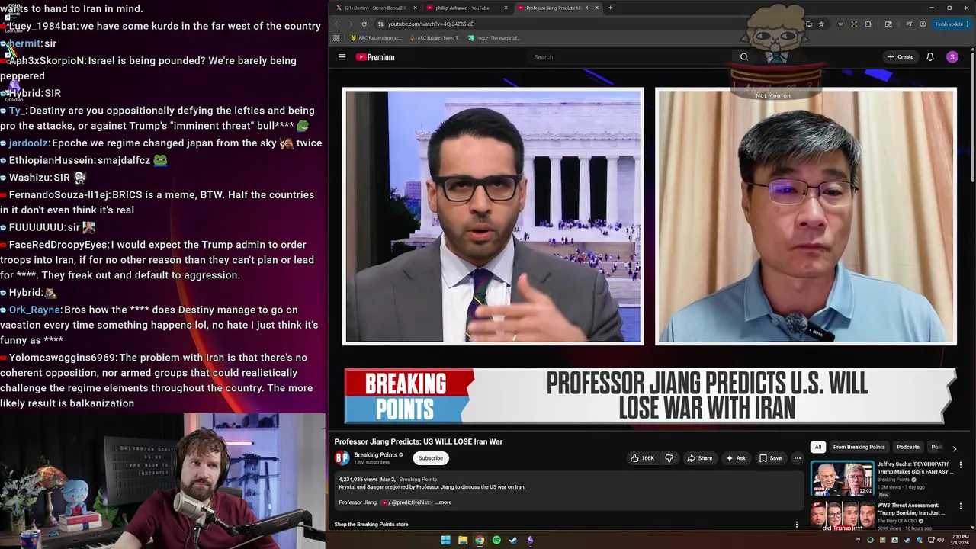Click the Ork_Rayne username in chat
This screenshot has height=549, width=976.
click(34, 310)
